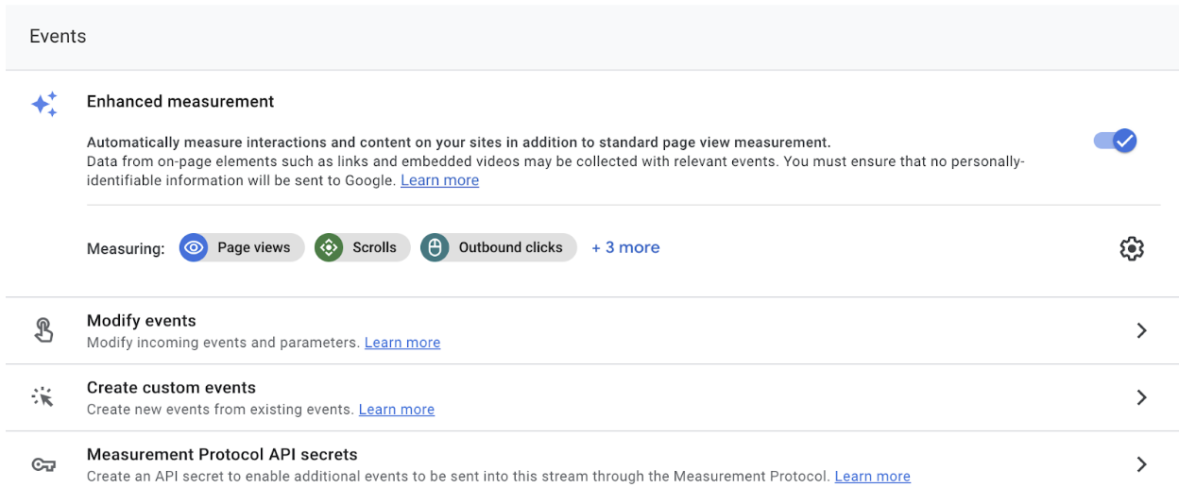
Task: Expand Modify events chevron arrow
Action: click(1141, 330)
